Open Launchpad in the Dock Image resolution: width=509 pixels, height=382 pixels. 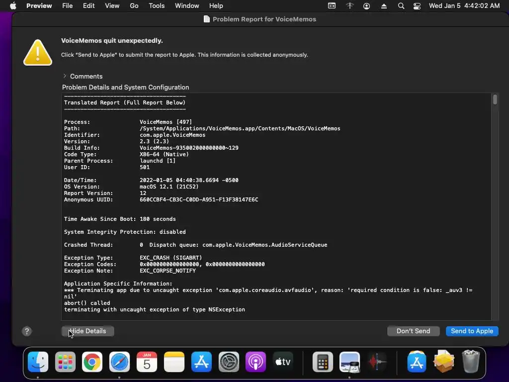[x=65, y=362]
